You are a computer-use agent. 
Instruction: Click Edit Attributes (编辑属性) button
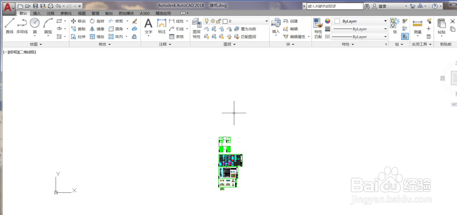tap(294, 36)
